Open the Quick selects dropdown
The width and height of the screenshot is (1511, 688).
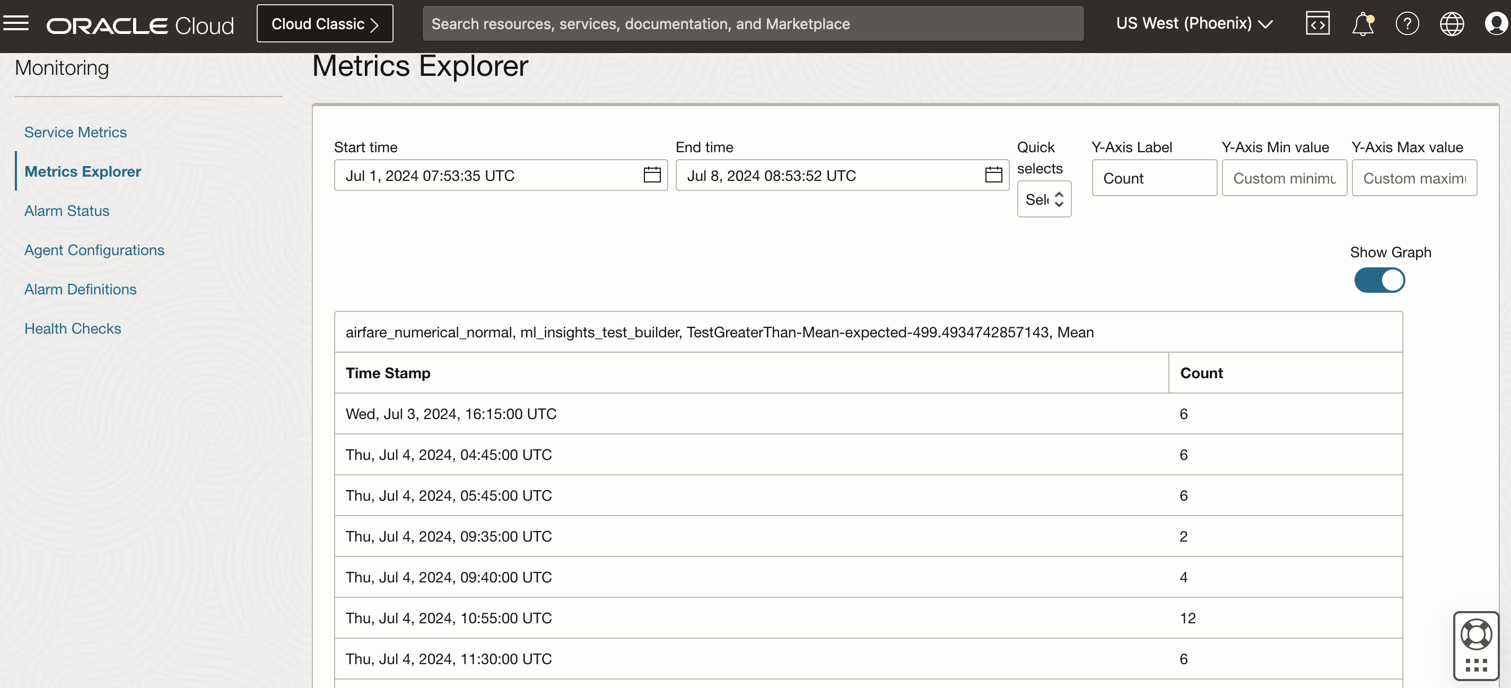1044,199
